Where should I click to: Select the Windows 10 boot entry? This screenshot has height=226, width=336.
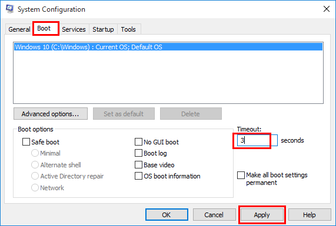(x=168, y=47)
